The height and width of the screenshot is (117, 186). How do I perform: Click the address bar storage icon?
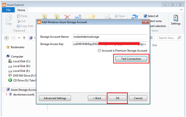(x=31, y=38)
